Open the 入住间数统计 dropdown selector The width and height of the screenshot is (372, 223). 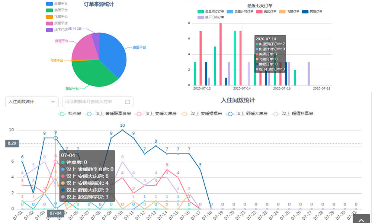pyautogui.click(x=32, y=101)
